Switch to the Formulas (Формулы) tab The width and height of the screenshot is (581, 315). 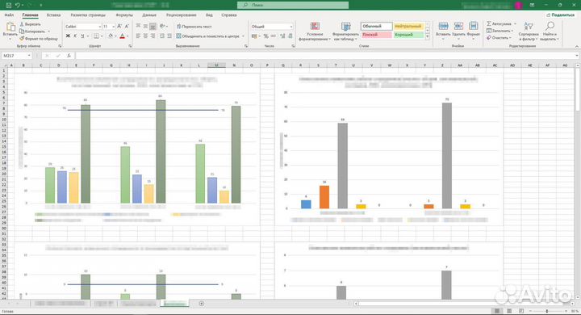click(124, 15)
